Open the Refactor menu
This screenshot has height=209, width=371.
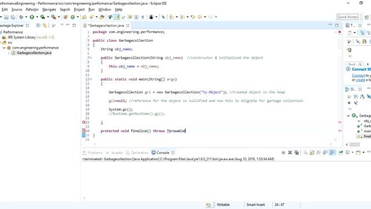pos(32,9)
